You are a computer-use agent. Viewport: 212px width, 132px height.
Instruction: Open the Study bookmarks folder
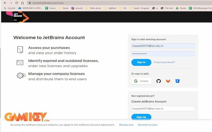[63, 8]
